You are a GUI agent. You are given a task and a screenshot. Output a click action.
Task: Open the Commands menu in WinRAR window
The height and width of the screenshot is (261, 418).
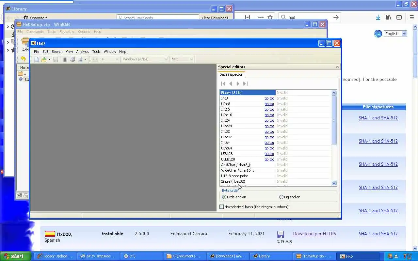tap(35, 32)
